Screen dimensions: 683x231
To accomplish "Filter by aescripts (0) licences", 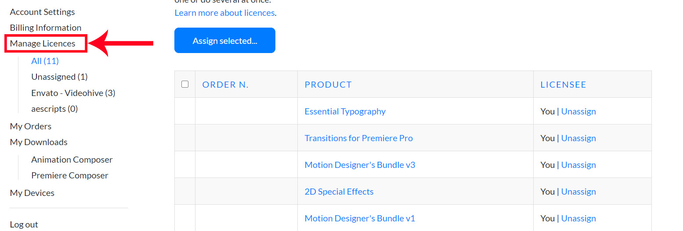I will click(x=54, y=109).
